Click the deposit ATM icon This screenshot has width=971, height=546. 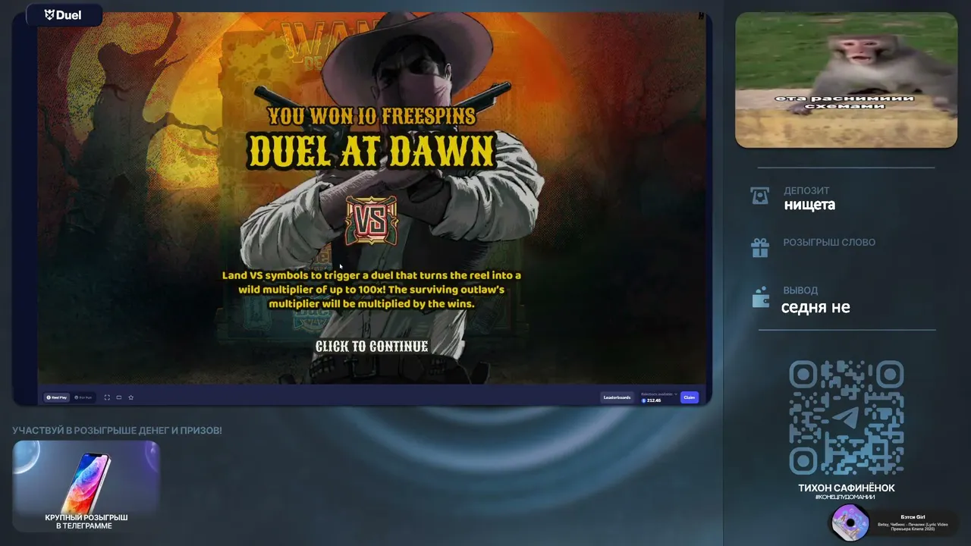pyautogui.click(x=759, y=196)
